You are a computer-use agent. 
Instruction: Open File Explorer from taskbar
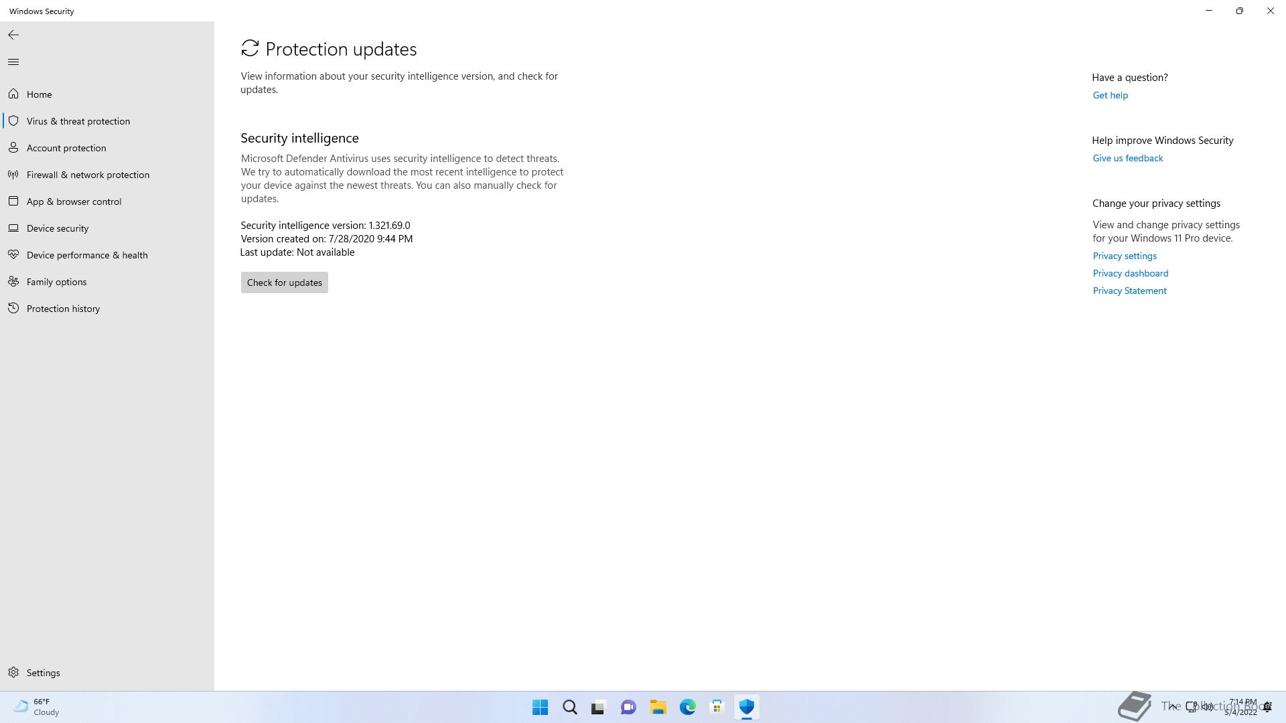point(658,707)
